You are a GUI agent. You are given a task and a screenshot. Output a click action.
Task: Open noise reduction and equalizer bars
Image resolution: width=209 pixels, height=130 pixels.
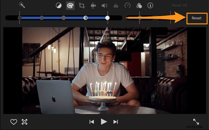[116, 6]
